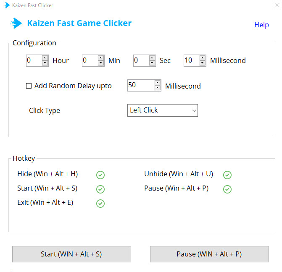This screenshot has width=282, height=272.
Task: Click the green checkmark next to Unhide hotkey
Action: [x=227, y=175]
